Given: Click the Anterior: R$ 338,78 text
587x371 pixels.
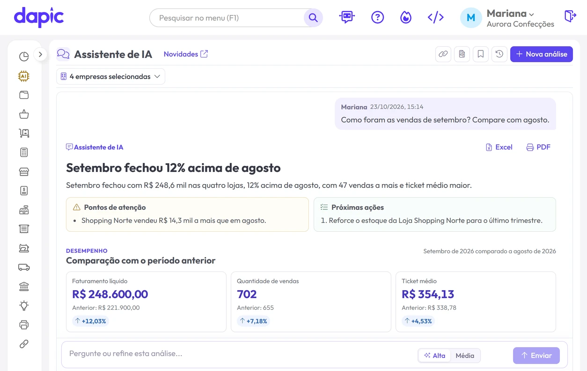Looking at the screenshot, I should click(429, 308).
